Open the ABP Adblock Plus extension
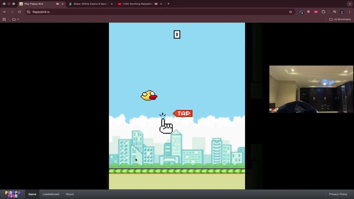 click(316, 12)
